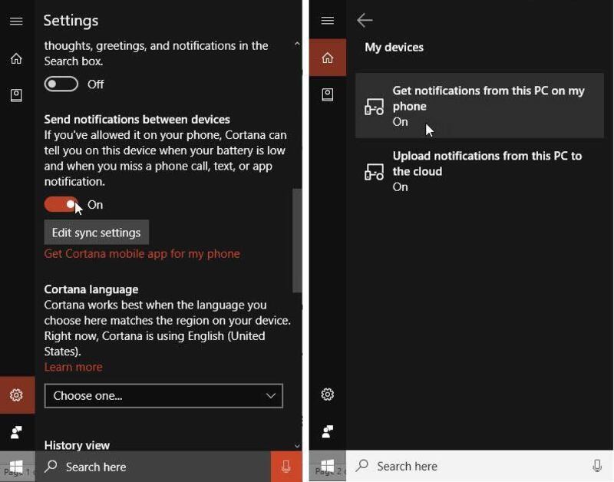Open the Choose one language dropdown
614x482 pixels.
click(x=163, y=396)
